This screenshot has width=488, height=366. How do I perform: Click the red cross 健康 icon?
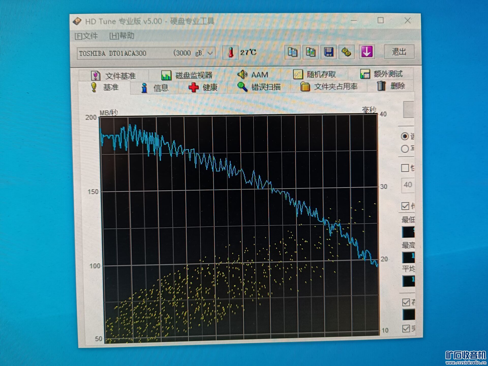coord(194,87)
